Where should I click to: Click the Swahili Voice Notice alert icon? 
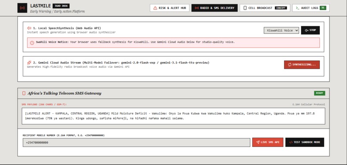click(x=32, y=43)
